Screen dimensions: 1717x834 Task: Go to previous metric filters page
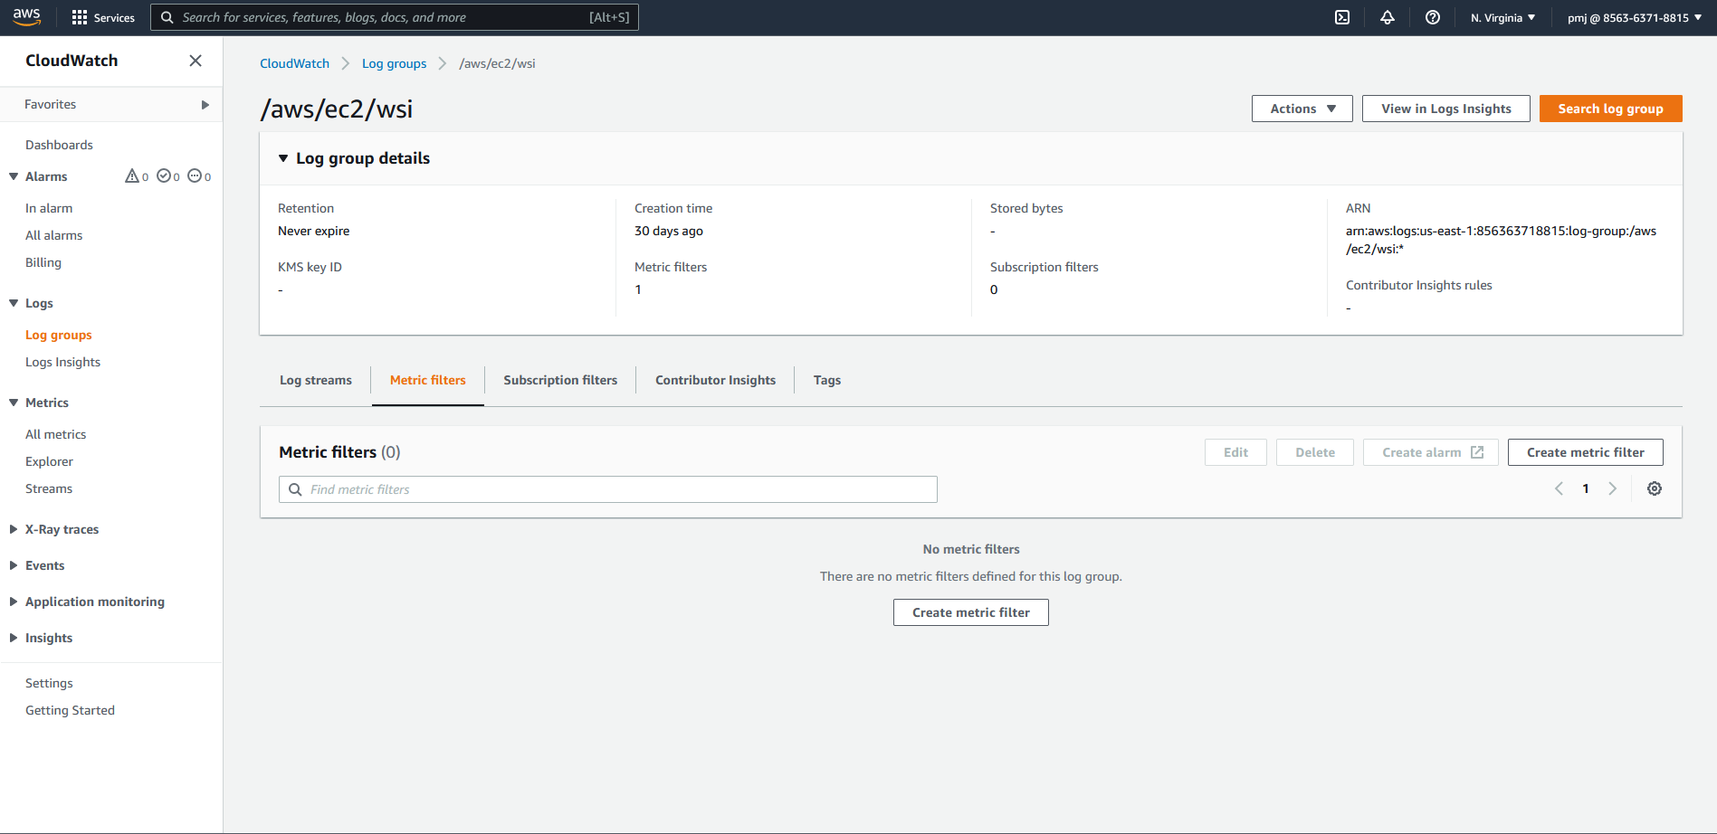[x=1559, y=488]
